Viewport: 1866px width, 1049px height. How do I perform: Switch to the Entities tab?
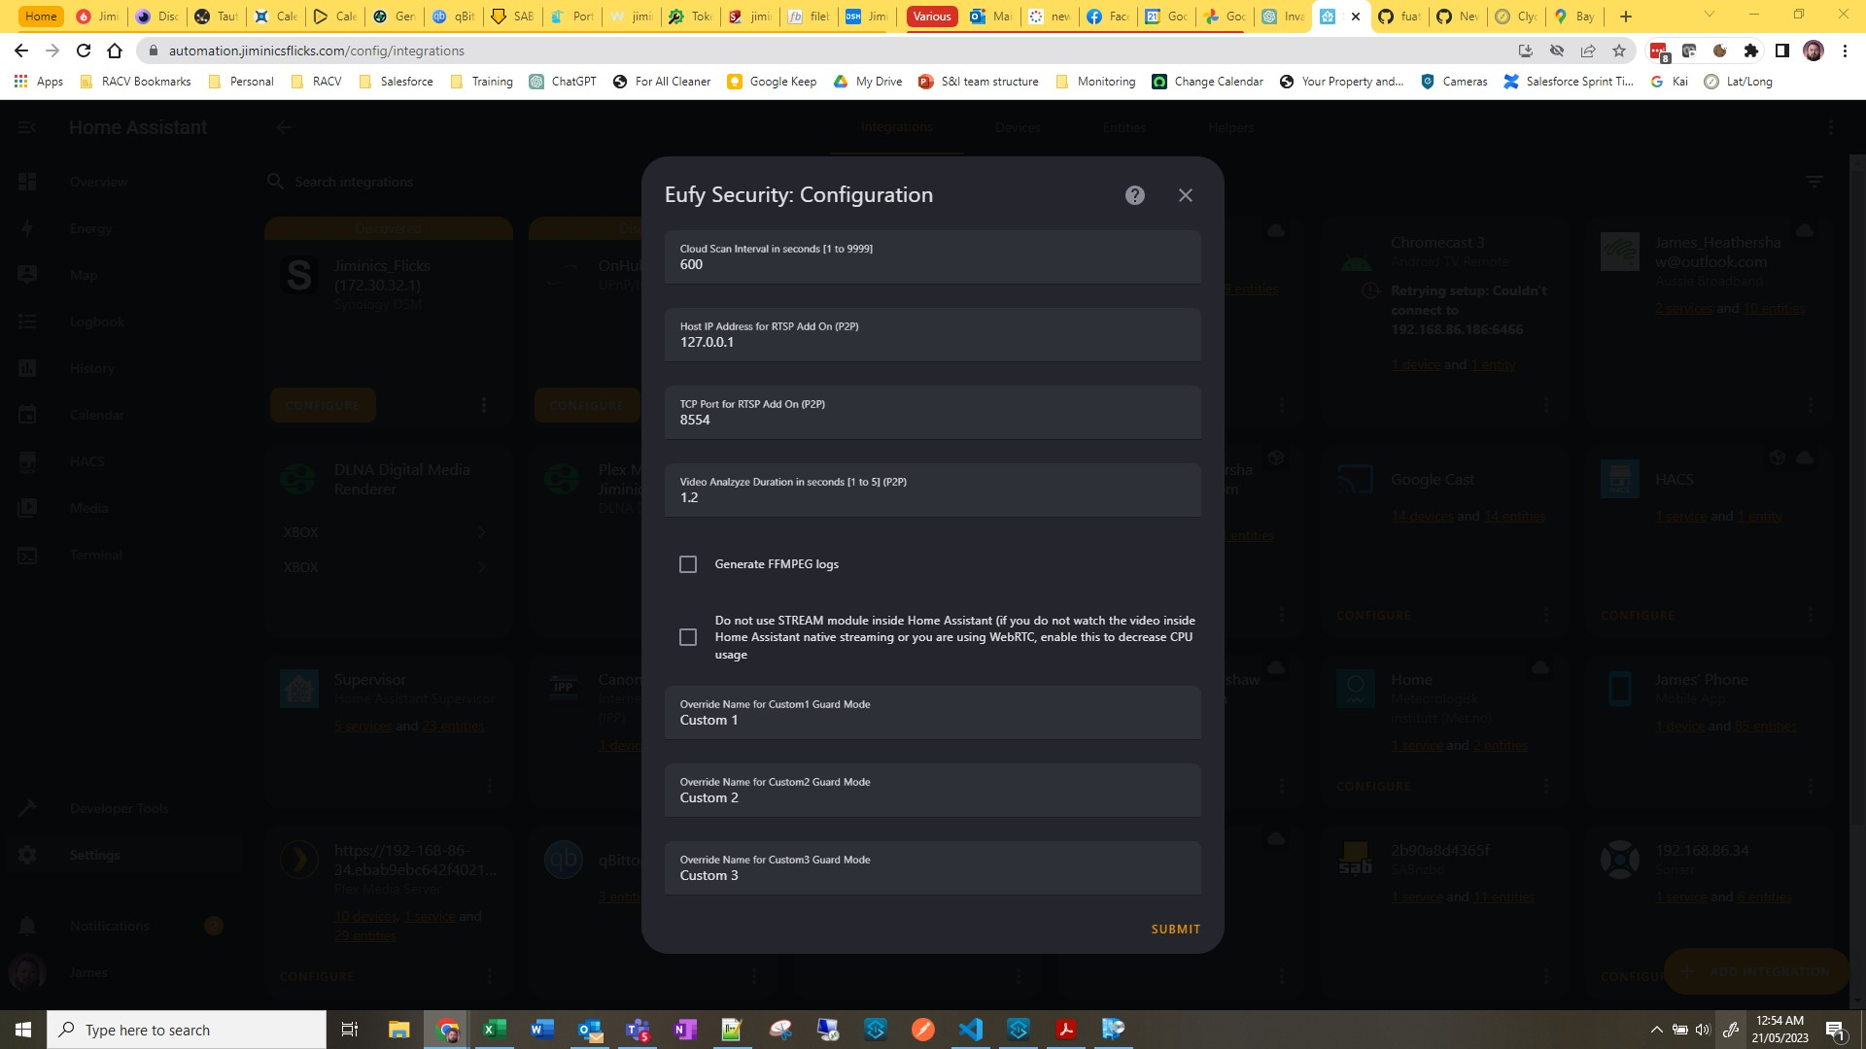[x=1123, y=127]
